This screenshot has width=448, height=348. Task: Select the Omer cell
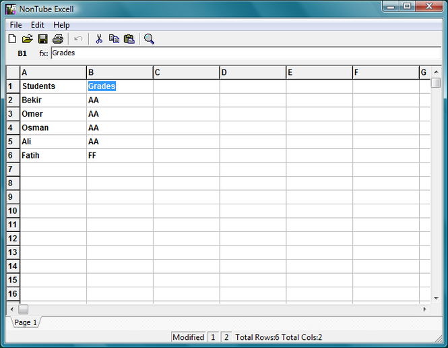[53, 114]
